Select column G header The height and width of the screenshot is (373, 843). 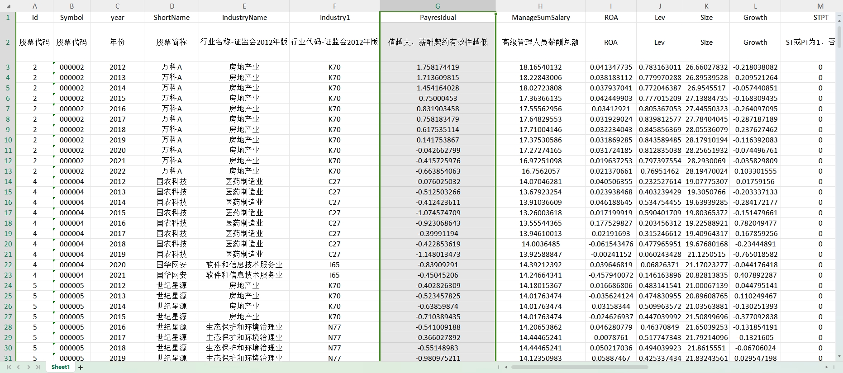(x=438, y=6)
